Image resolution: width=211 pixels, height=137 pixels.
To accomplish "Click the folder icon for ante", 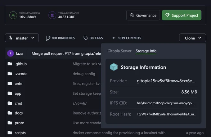I will pos(10,83).
